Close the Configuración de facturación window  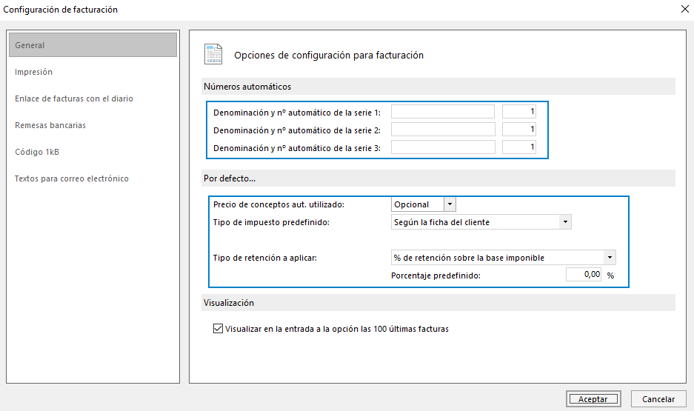[x=684, y=9]
